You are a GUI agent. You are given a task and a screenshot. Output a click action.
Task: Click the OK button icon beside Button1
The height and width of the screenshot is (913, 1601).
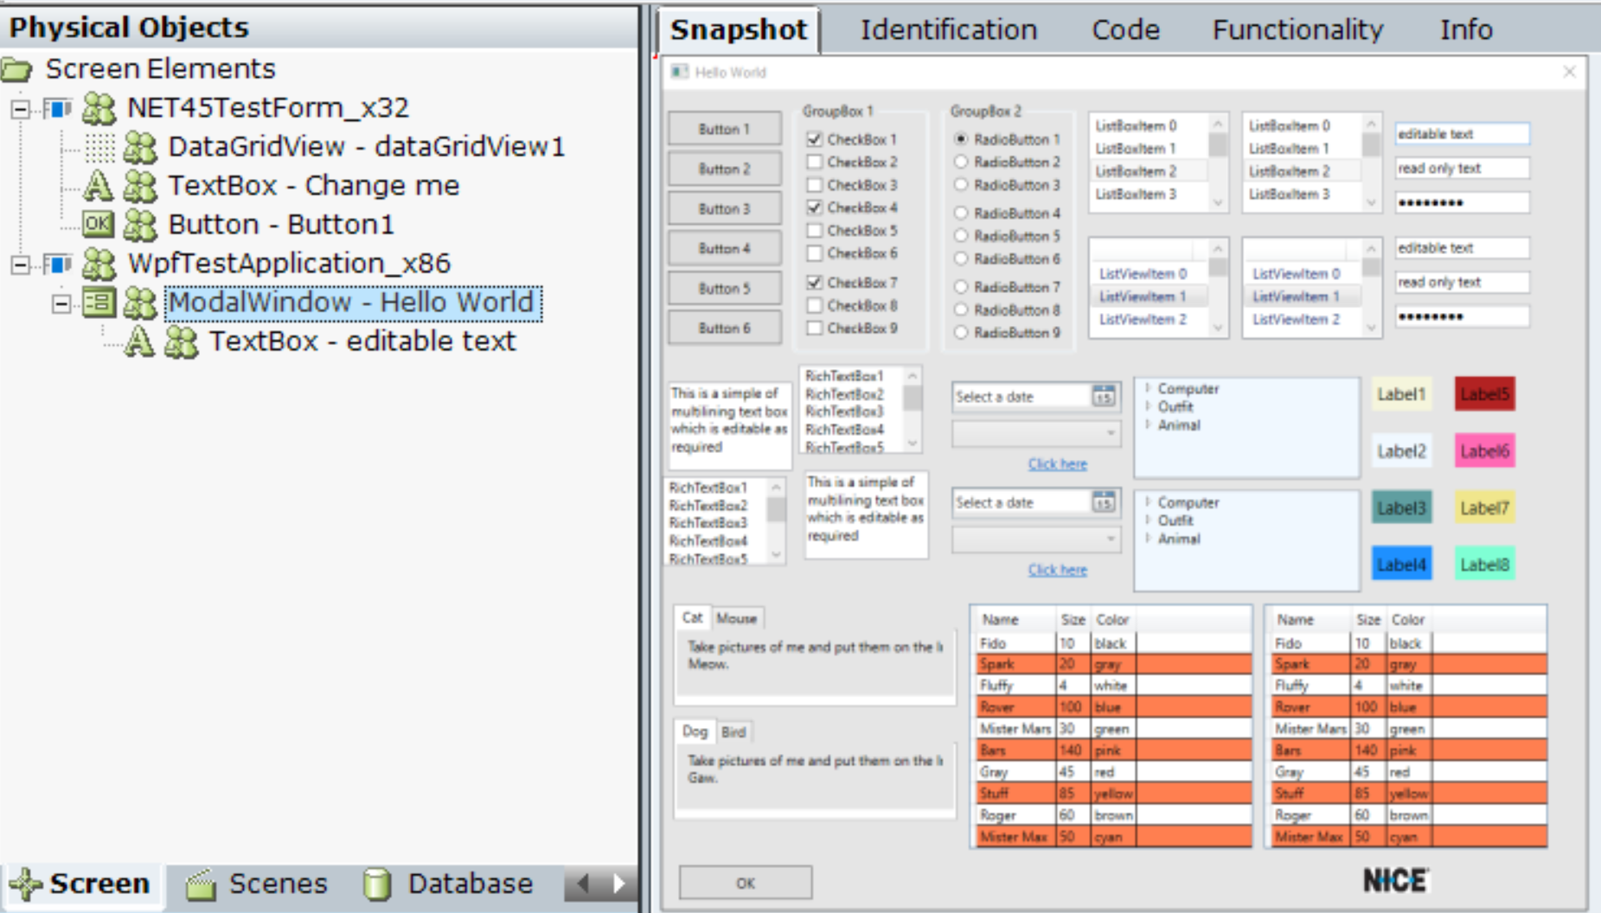click(97, 225)
